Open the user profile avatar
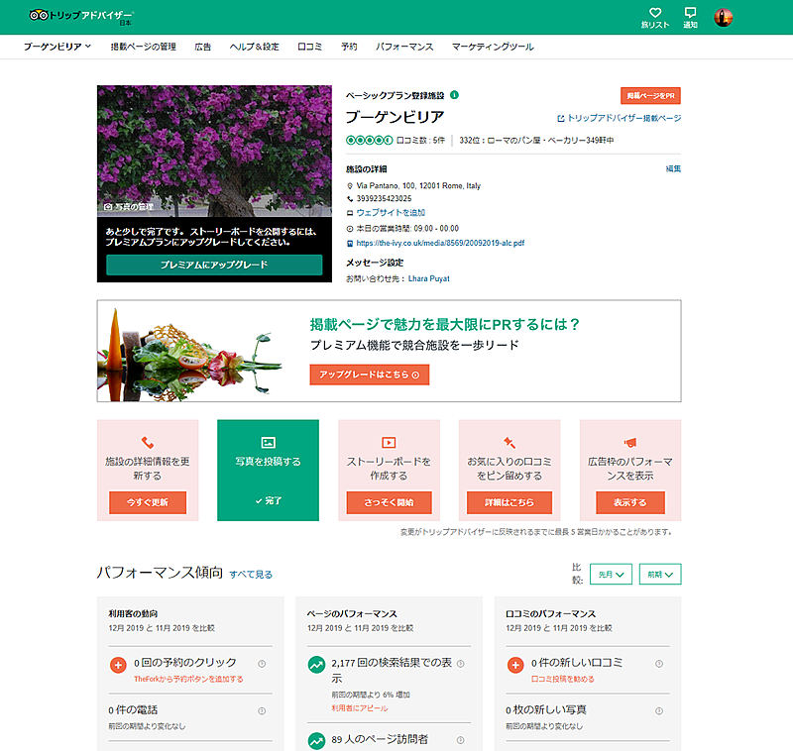The height and width of the screenshot is (751, 793). [x=724, y=18]
